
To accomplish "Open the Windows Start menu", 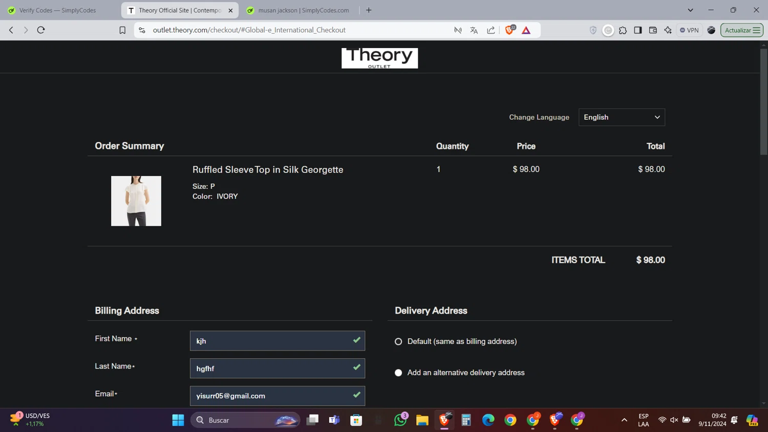I will click(x=178, y=420).
